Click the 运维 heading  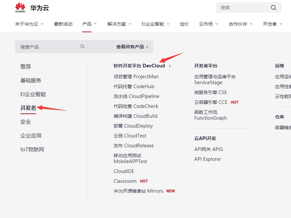[279, 66]
